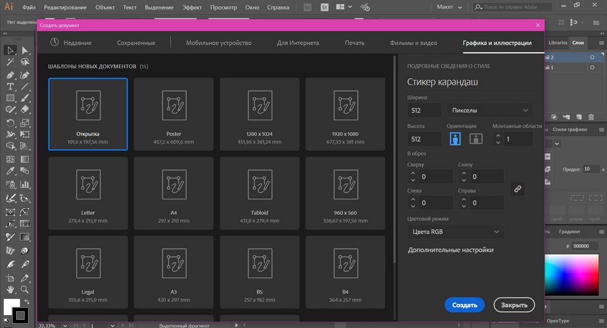Select the Free Transform tool

(25, 134)
